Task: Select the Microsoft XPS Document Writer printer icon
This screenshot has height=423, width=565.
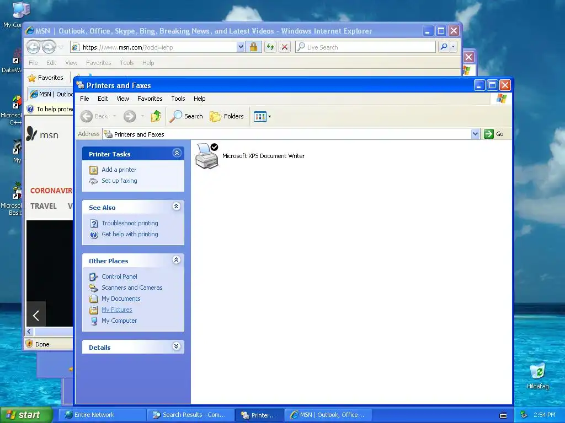Action: 207,156
